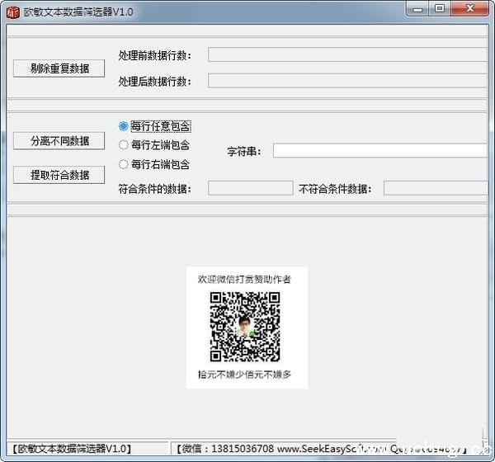Click the sponsor QR code image
The image size is (495, 462).
tap(245, 327)
